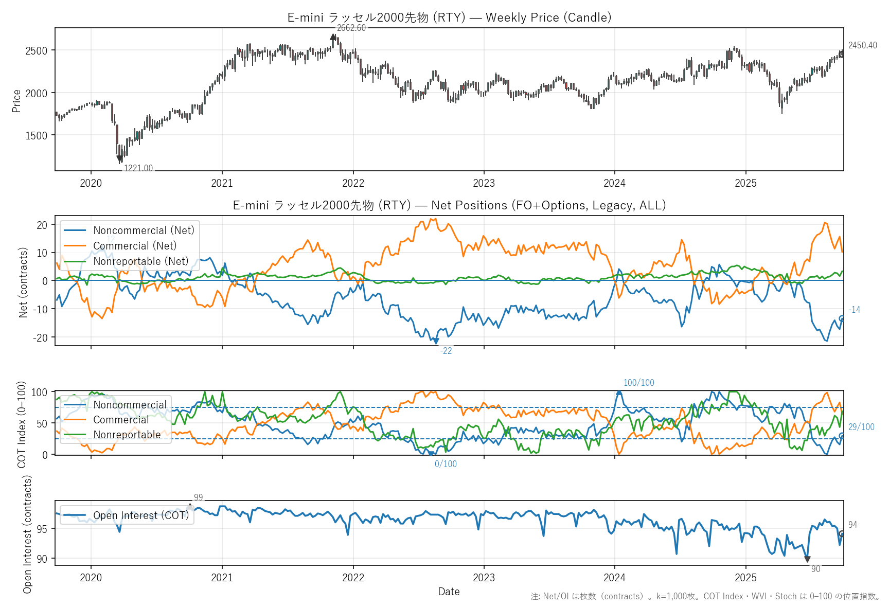
Task: Select Nonreportable in the COT Index legend
Action: click(127, 435)
